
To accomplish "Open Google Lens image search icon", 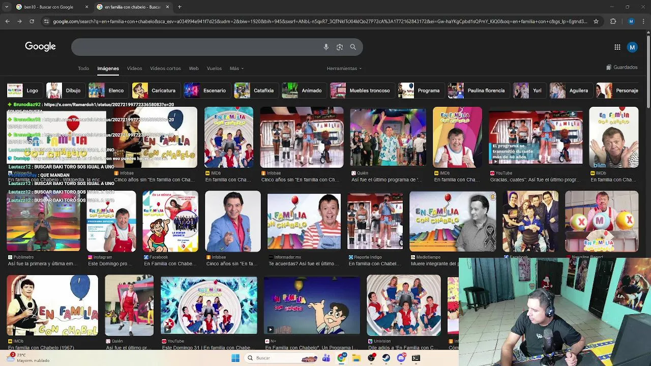I will pyautogui.click(x=340, y=47).
